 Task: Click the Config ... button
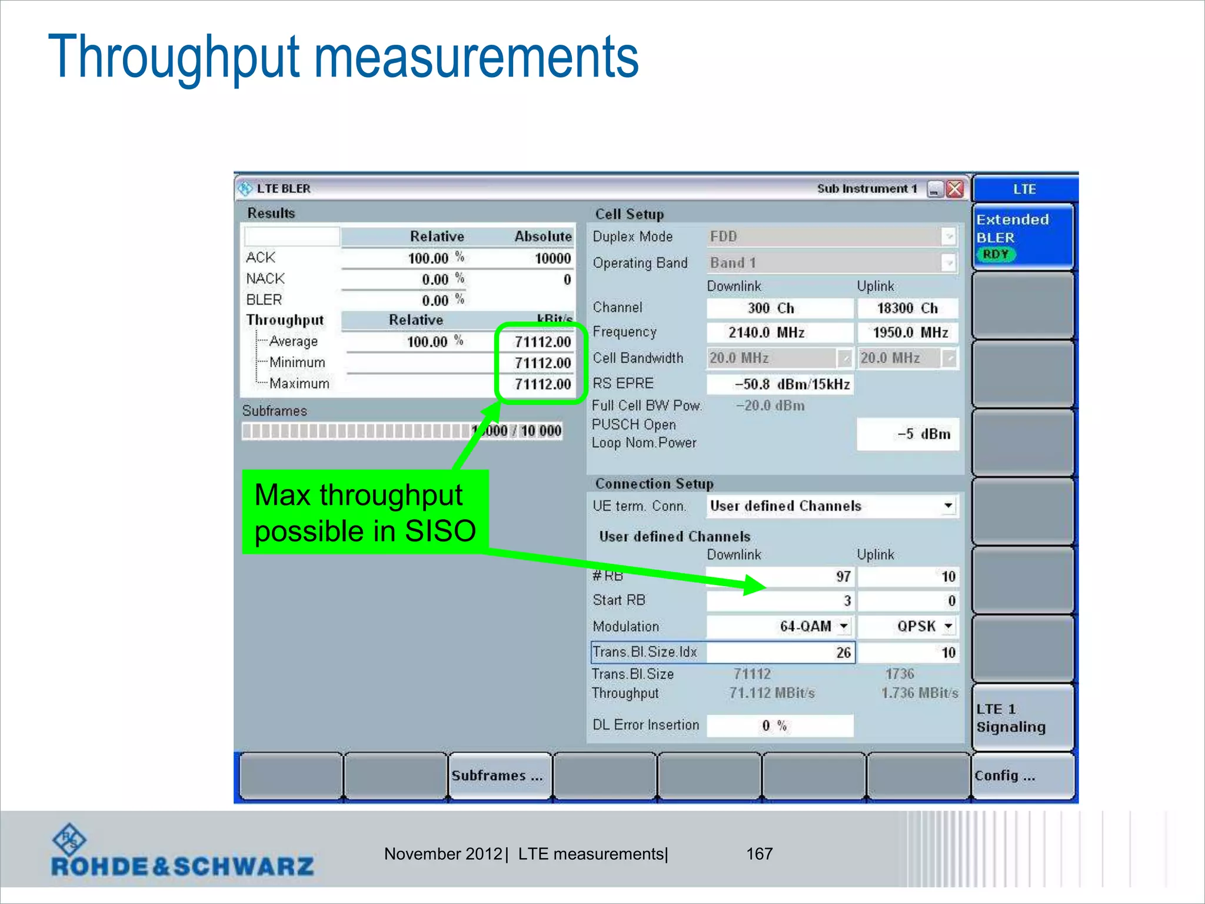pyautogui.click(x=1023, y=776)
